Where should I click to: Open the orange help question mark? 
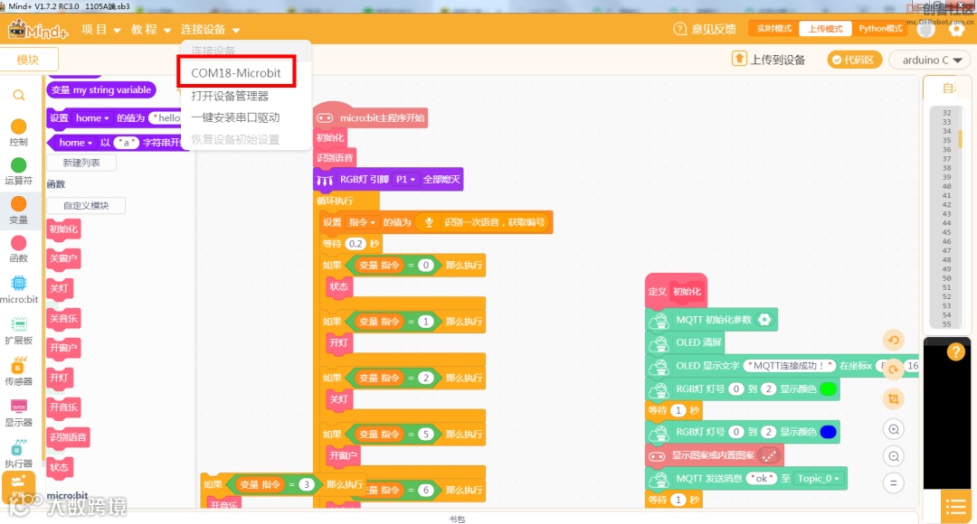click(x=955, y=352)
